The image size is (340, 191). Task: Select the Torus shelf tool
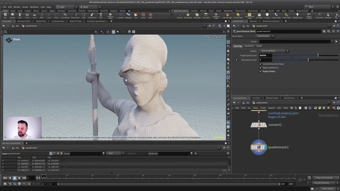pyautogui.click(x=27, y=15)
